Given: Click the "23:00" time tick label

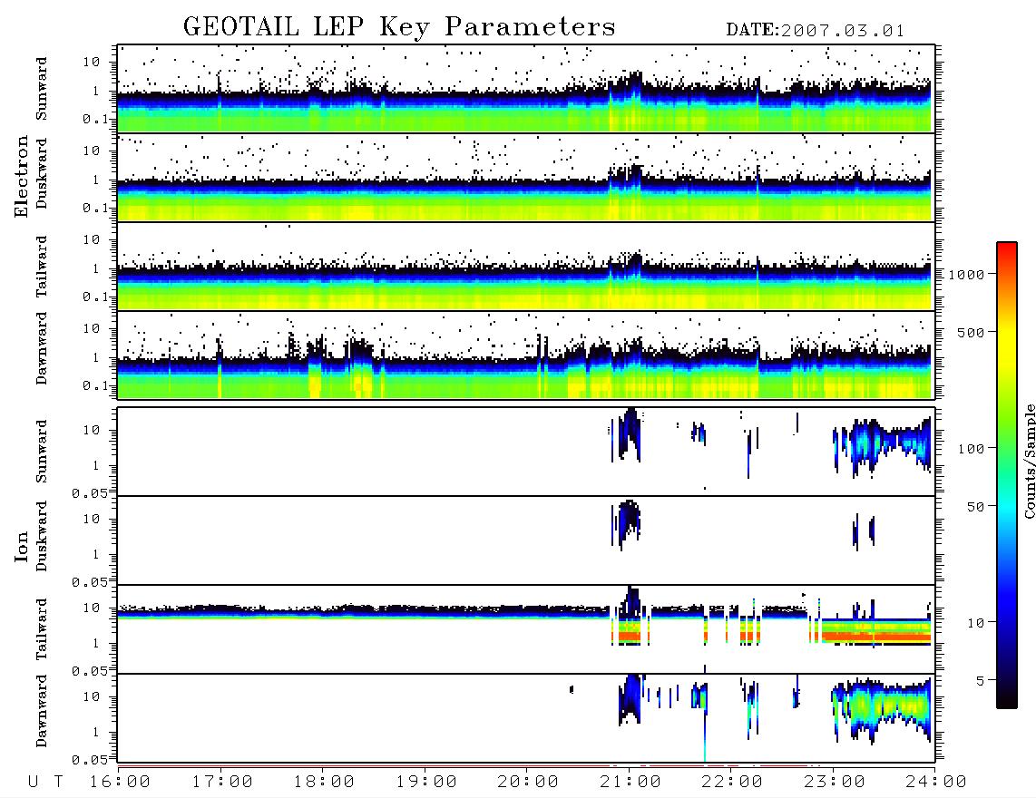Looking at the screenshot, I should click(x=834, y=783).
